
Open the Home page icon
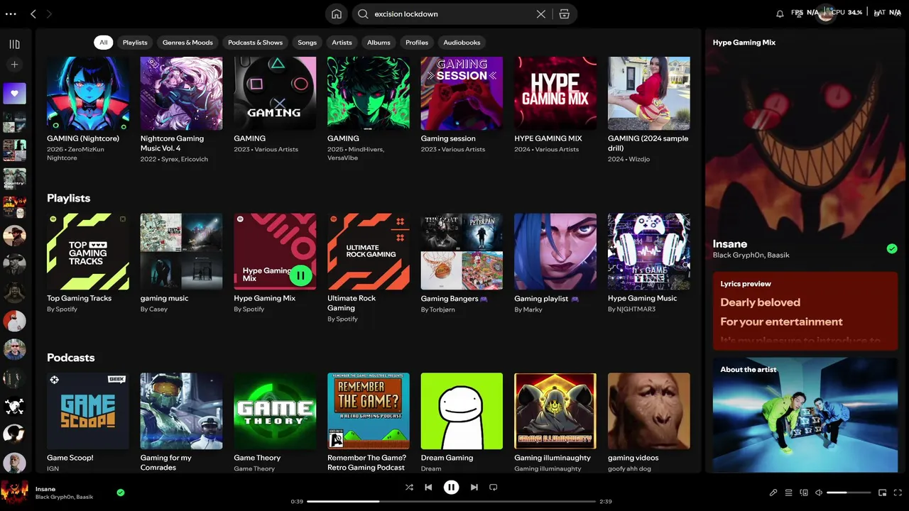point(337,13)
